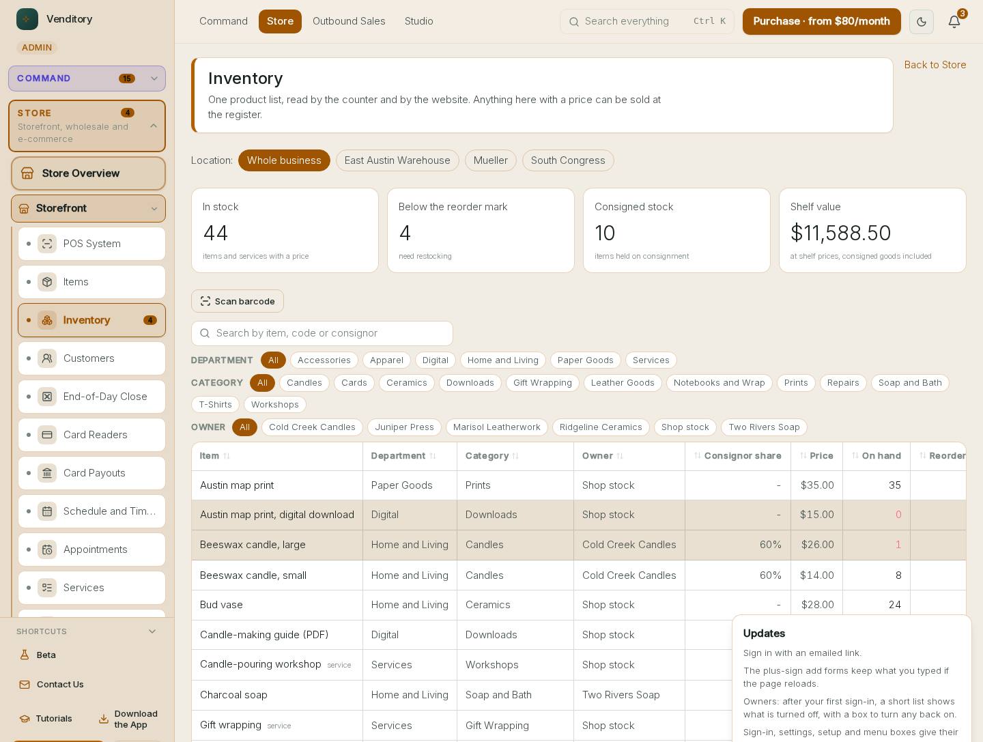
Task: Switch to the Store tab
Action: pyautogui.click(x=280, y=22)
